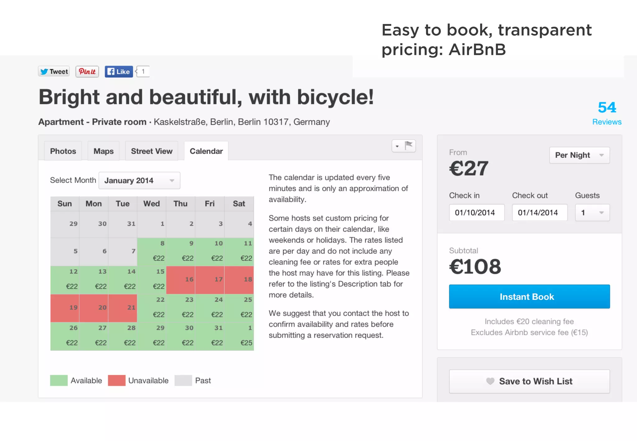The height and width of the screenshot is (441, 637).
Task: Select Thursday January 30 cell
Action: [x=181, y=337]
